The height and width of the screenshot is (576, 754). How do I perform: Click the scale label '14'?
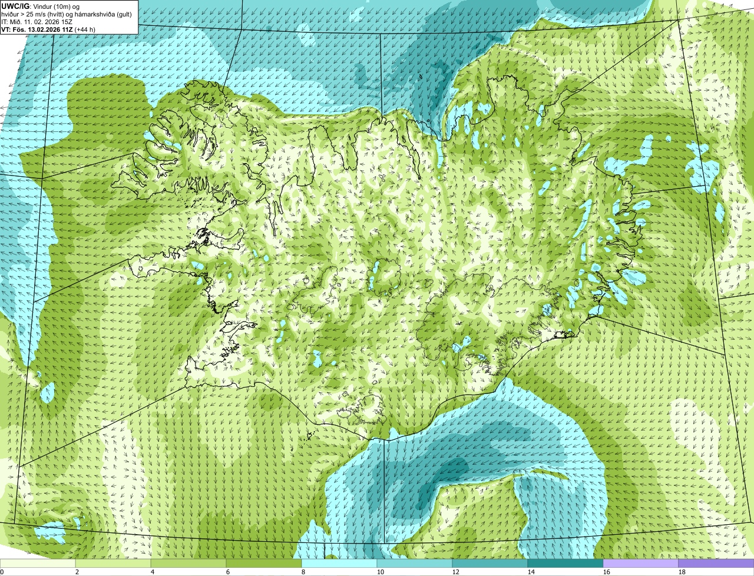[531, 571]
